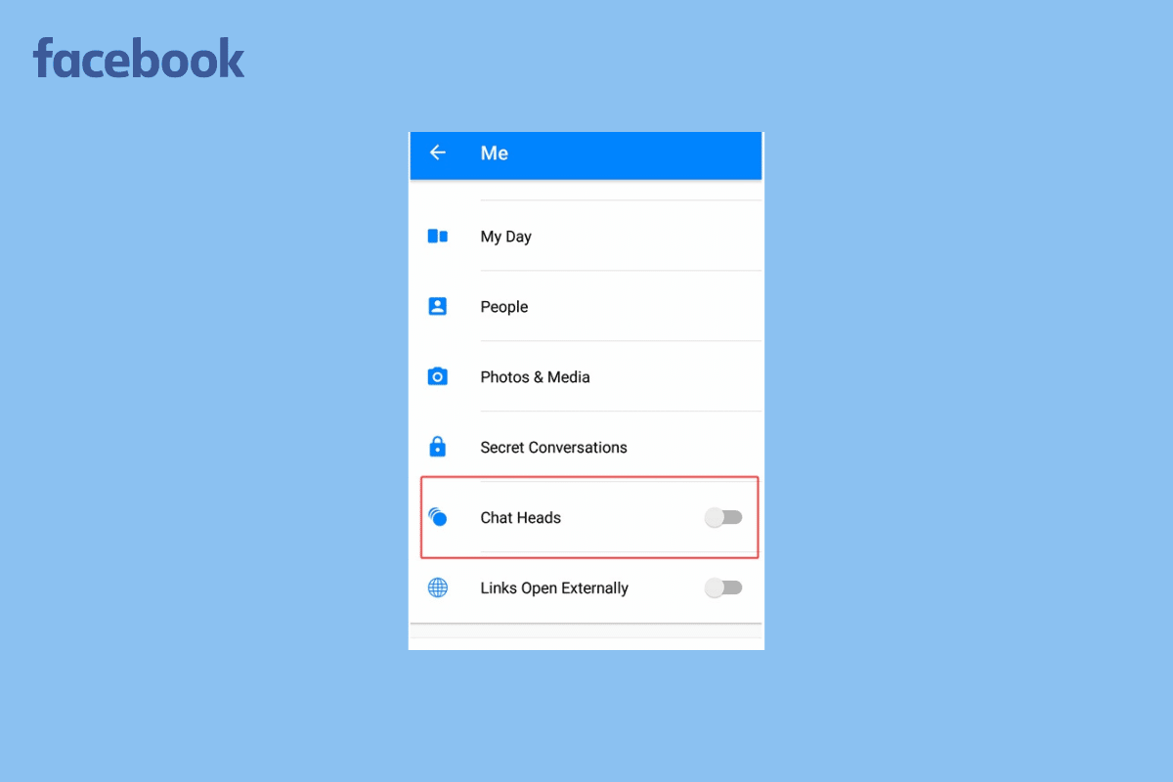Click the blank row above My Day
This screenshot has width=1173, height=782.
pos(586,190)
